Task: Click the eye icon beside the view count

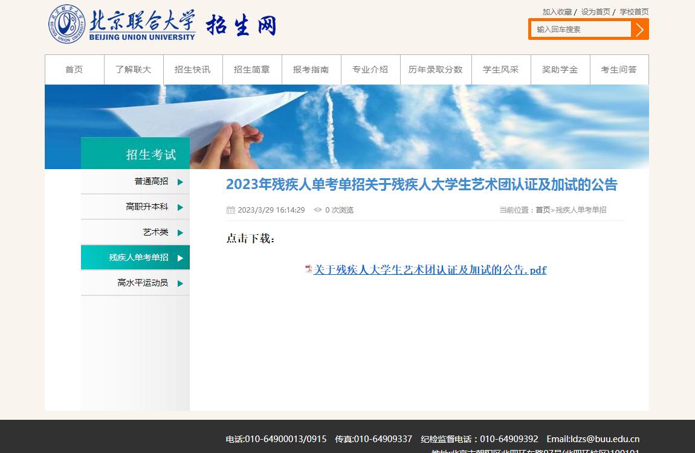Action: pos(318,210)
